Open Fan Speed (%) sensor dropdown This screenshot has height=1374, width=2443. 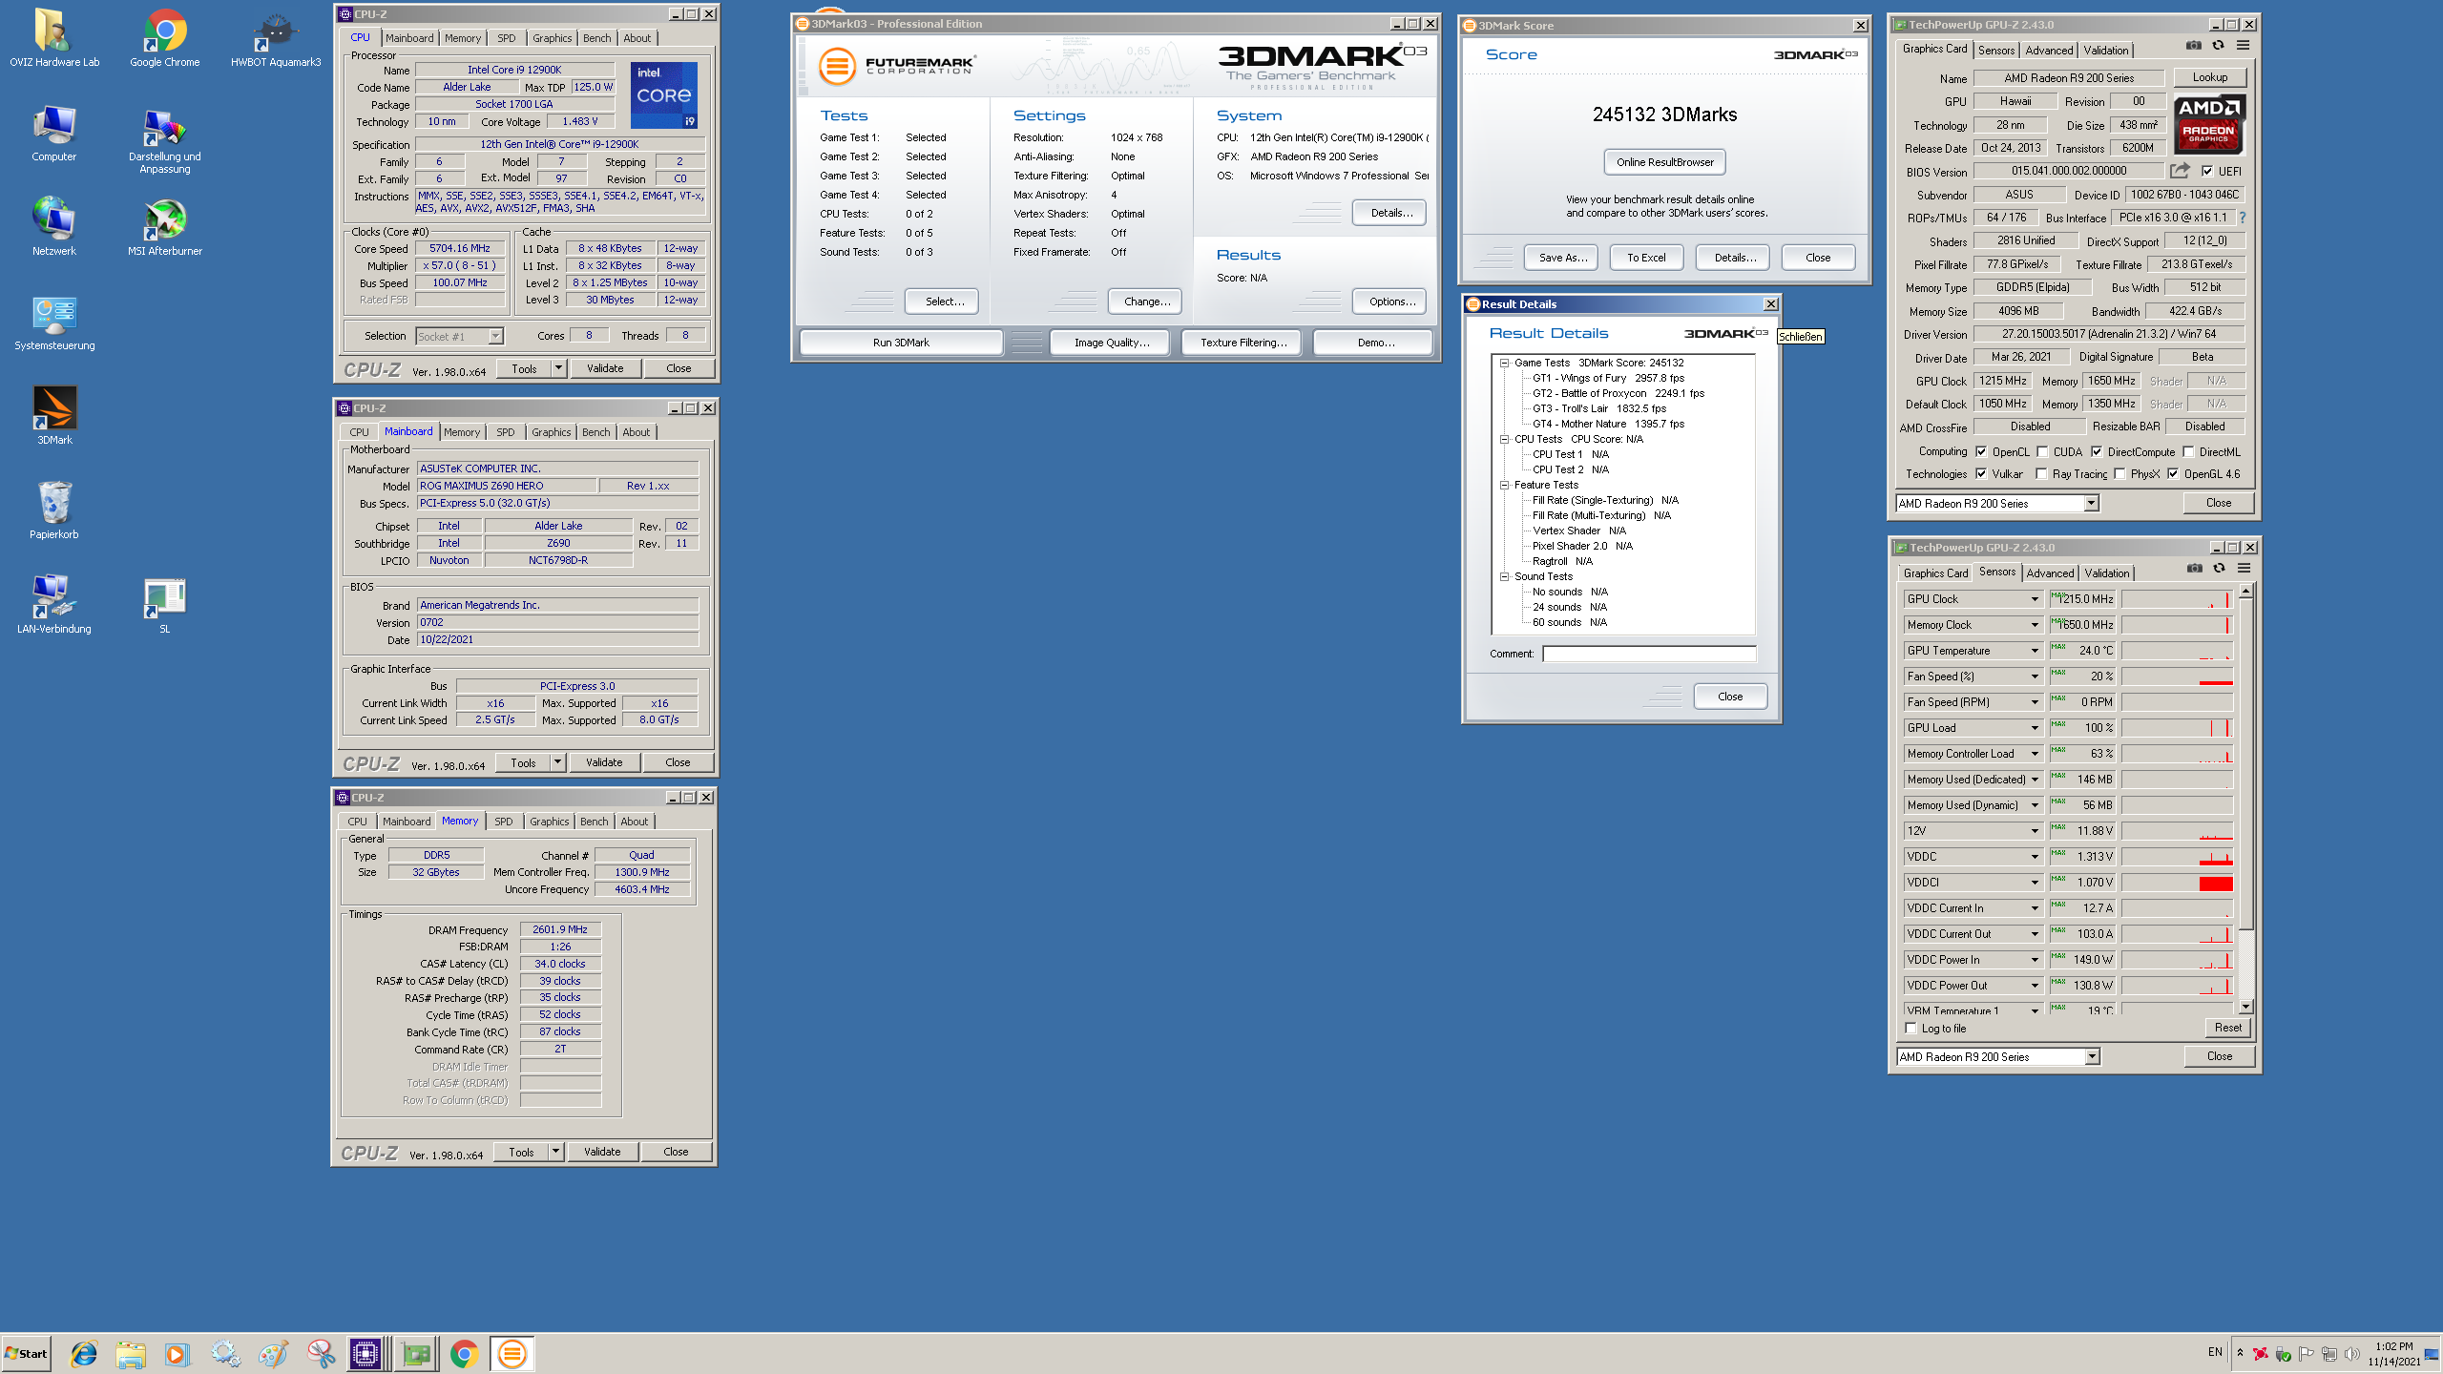click(x=2035, y=677)
